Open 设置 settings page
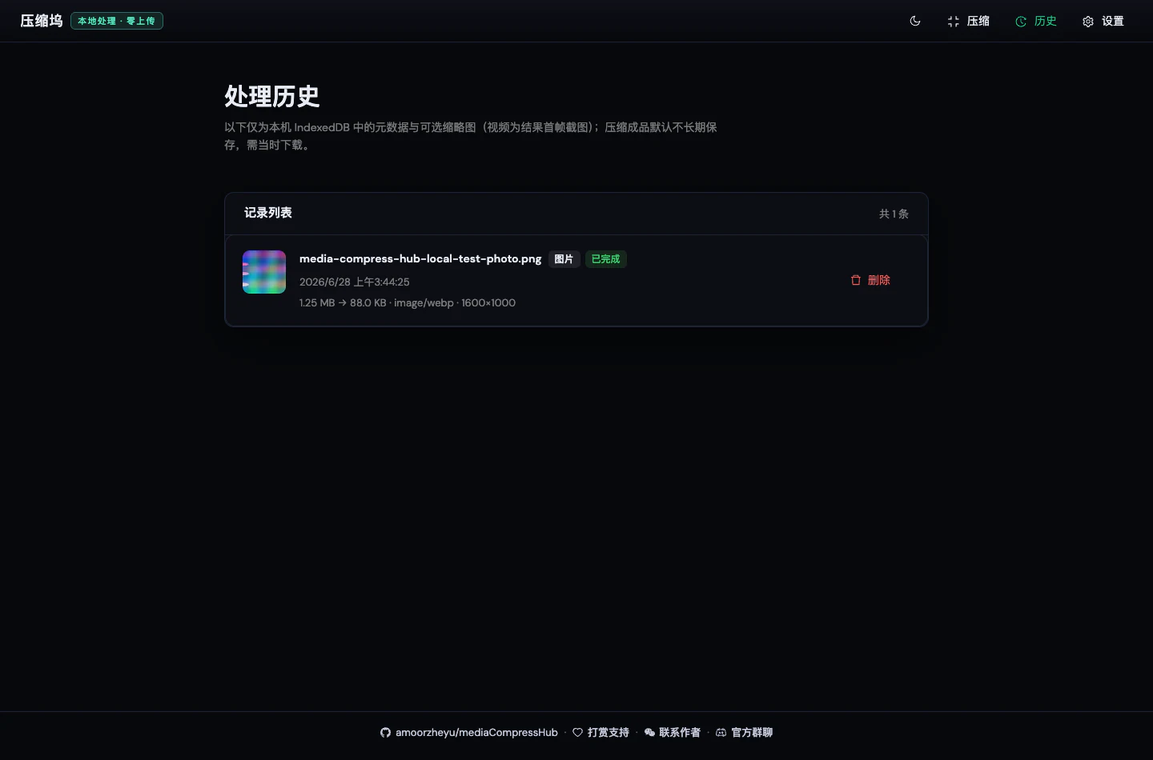The height and width of the screenshot is (760, 1153). pos(1103,22)
